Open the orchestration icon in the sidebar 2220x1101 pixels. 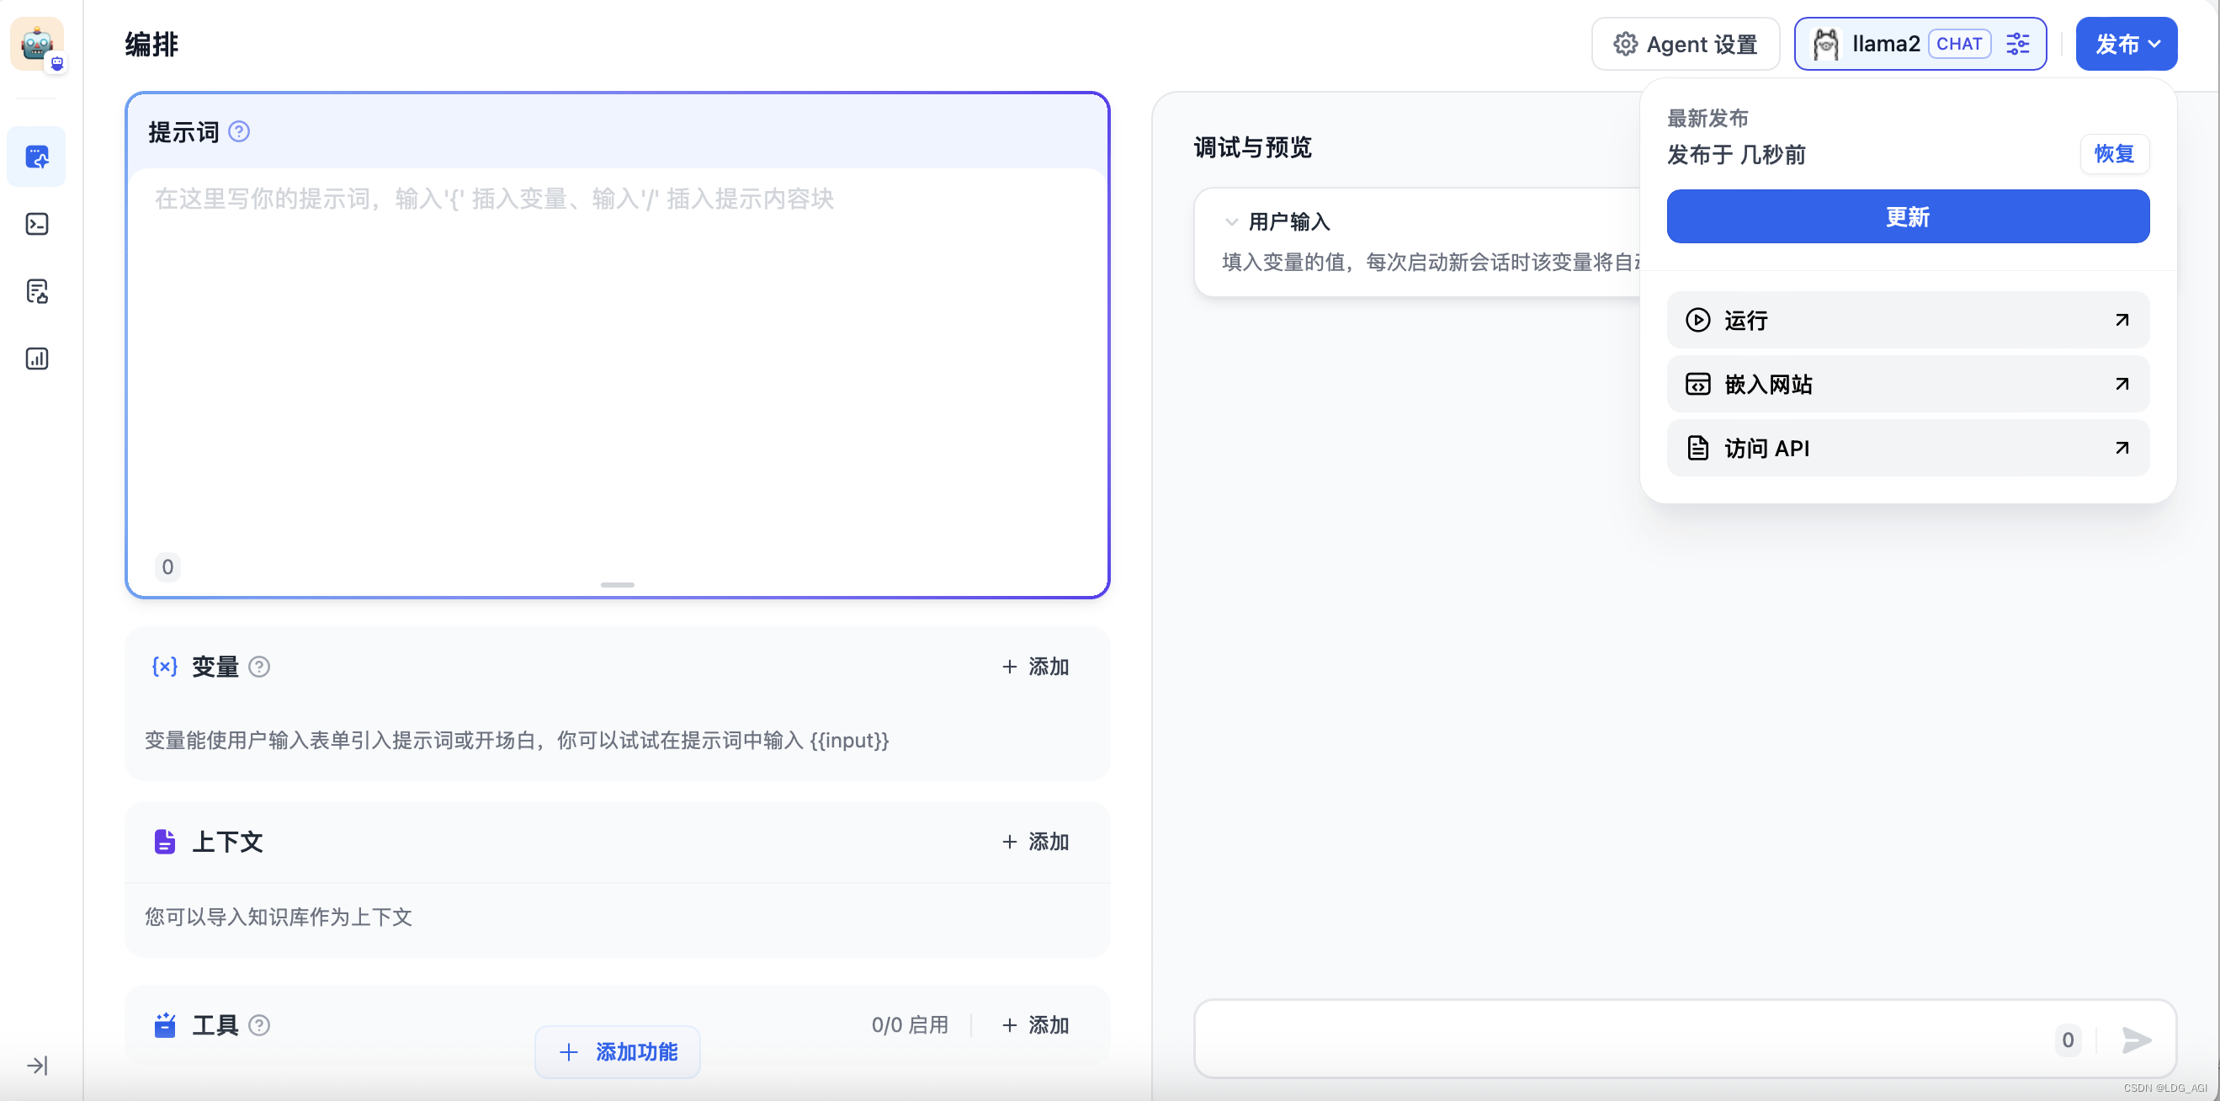pyautogui.click(x=36, y=157)
